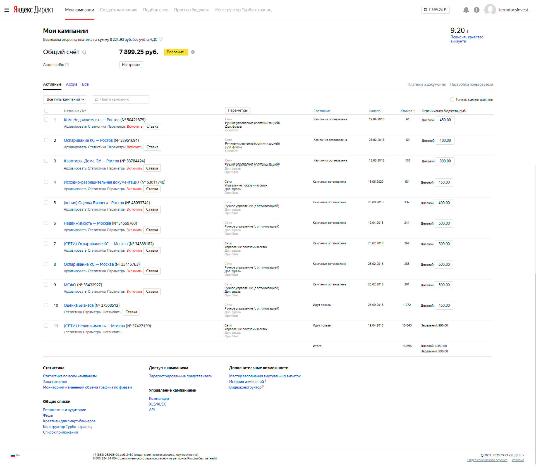
Task: Click the wallet balance 7 899.24 ₽ button
Action: 435,10
